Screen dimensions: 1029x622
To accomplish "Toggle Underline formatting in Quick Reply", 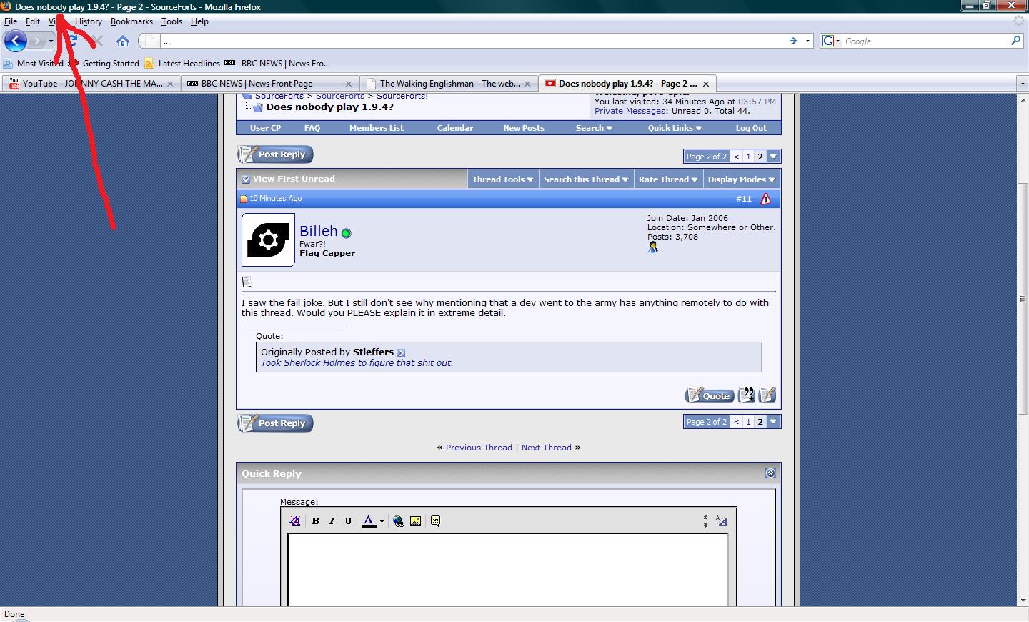I will 348,521.
